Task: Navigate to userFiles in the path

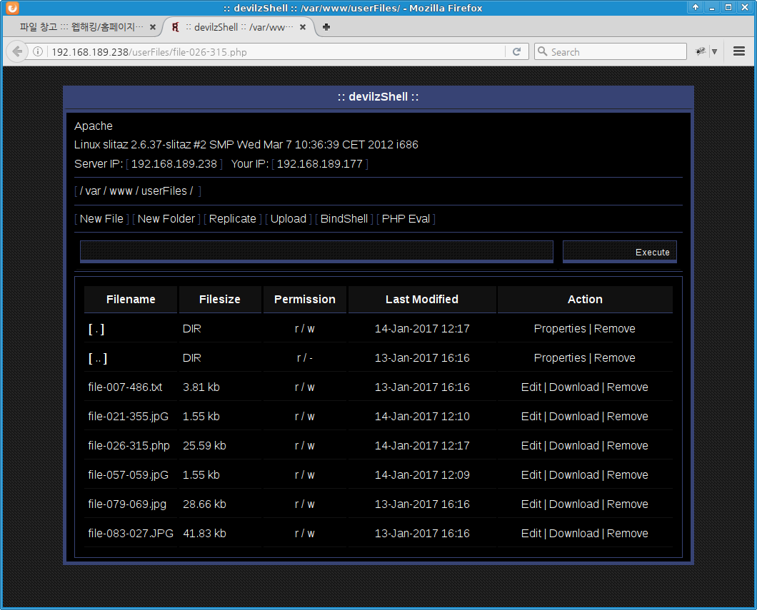Action: (x=164, y=191)
